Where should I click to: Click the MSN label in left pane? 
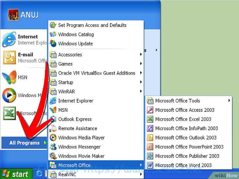[23, 77]
